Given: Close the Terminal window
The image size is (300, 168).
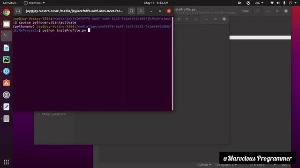Looking at the screenshot, I should tap(169, 11).
